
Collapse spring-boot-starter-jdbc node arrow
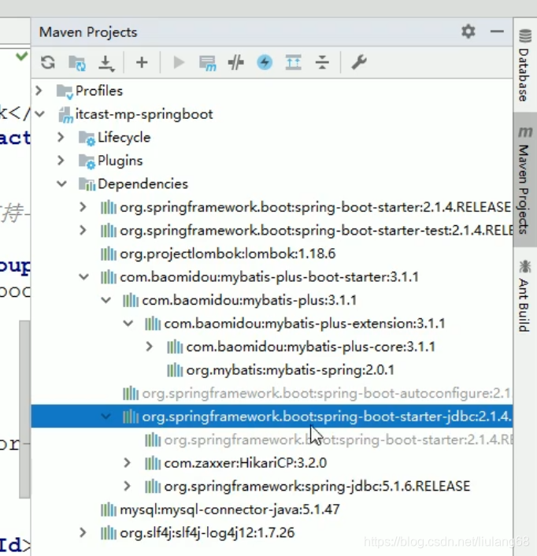106,417
